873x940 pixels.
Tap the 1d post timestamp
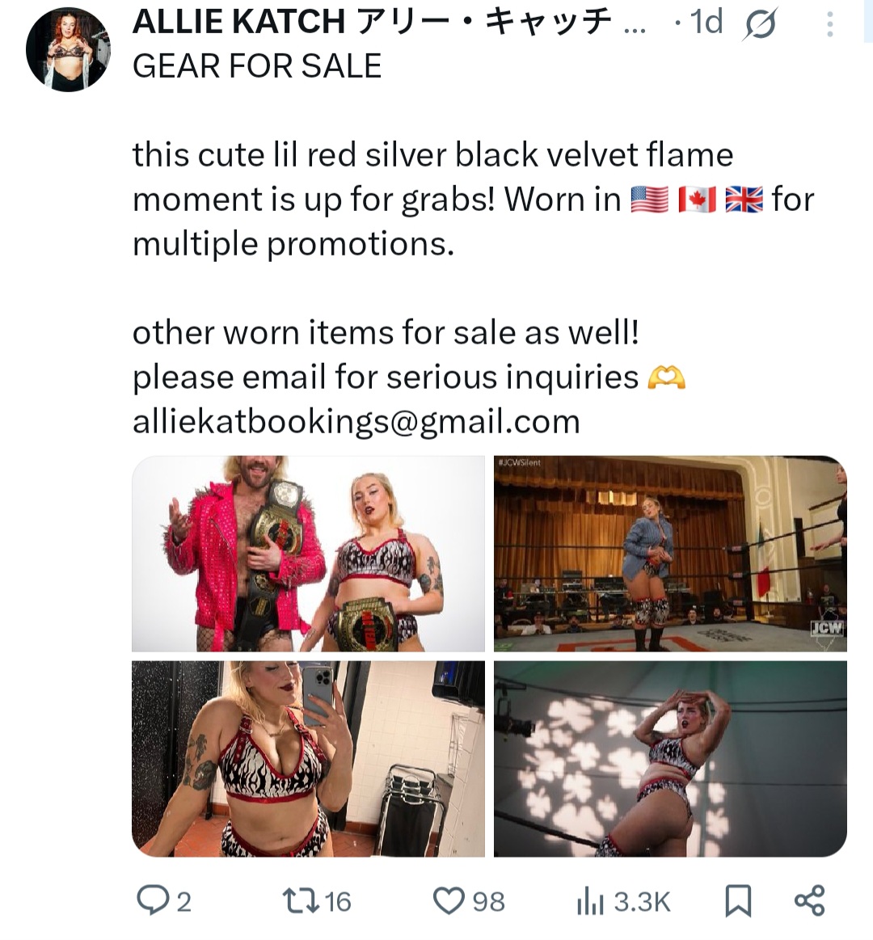pyautogui.click(x=706, y=22)
